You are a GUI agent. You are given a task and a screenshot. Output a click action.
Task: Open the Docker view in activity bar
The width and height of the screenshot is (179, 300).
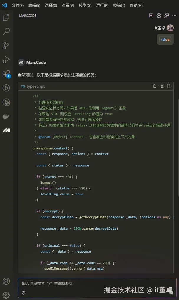point(6,116)
